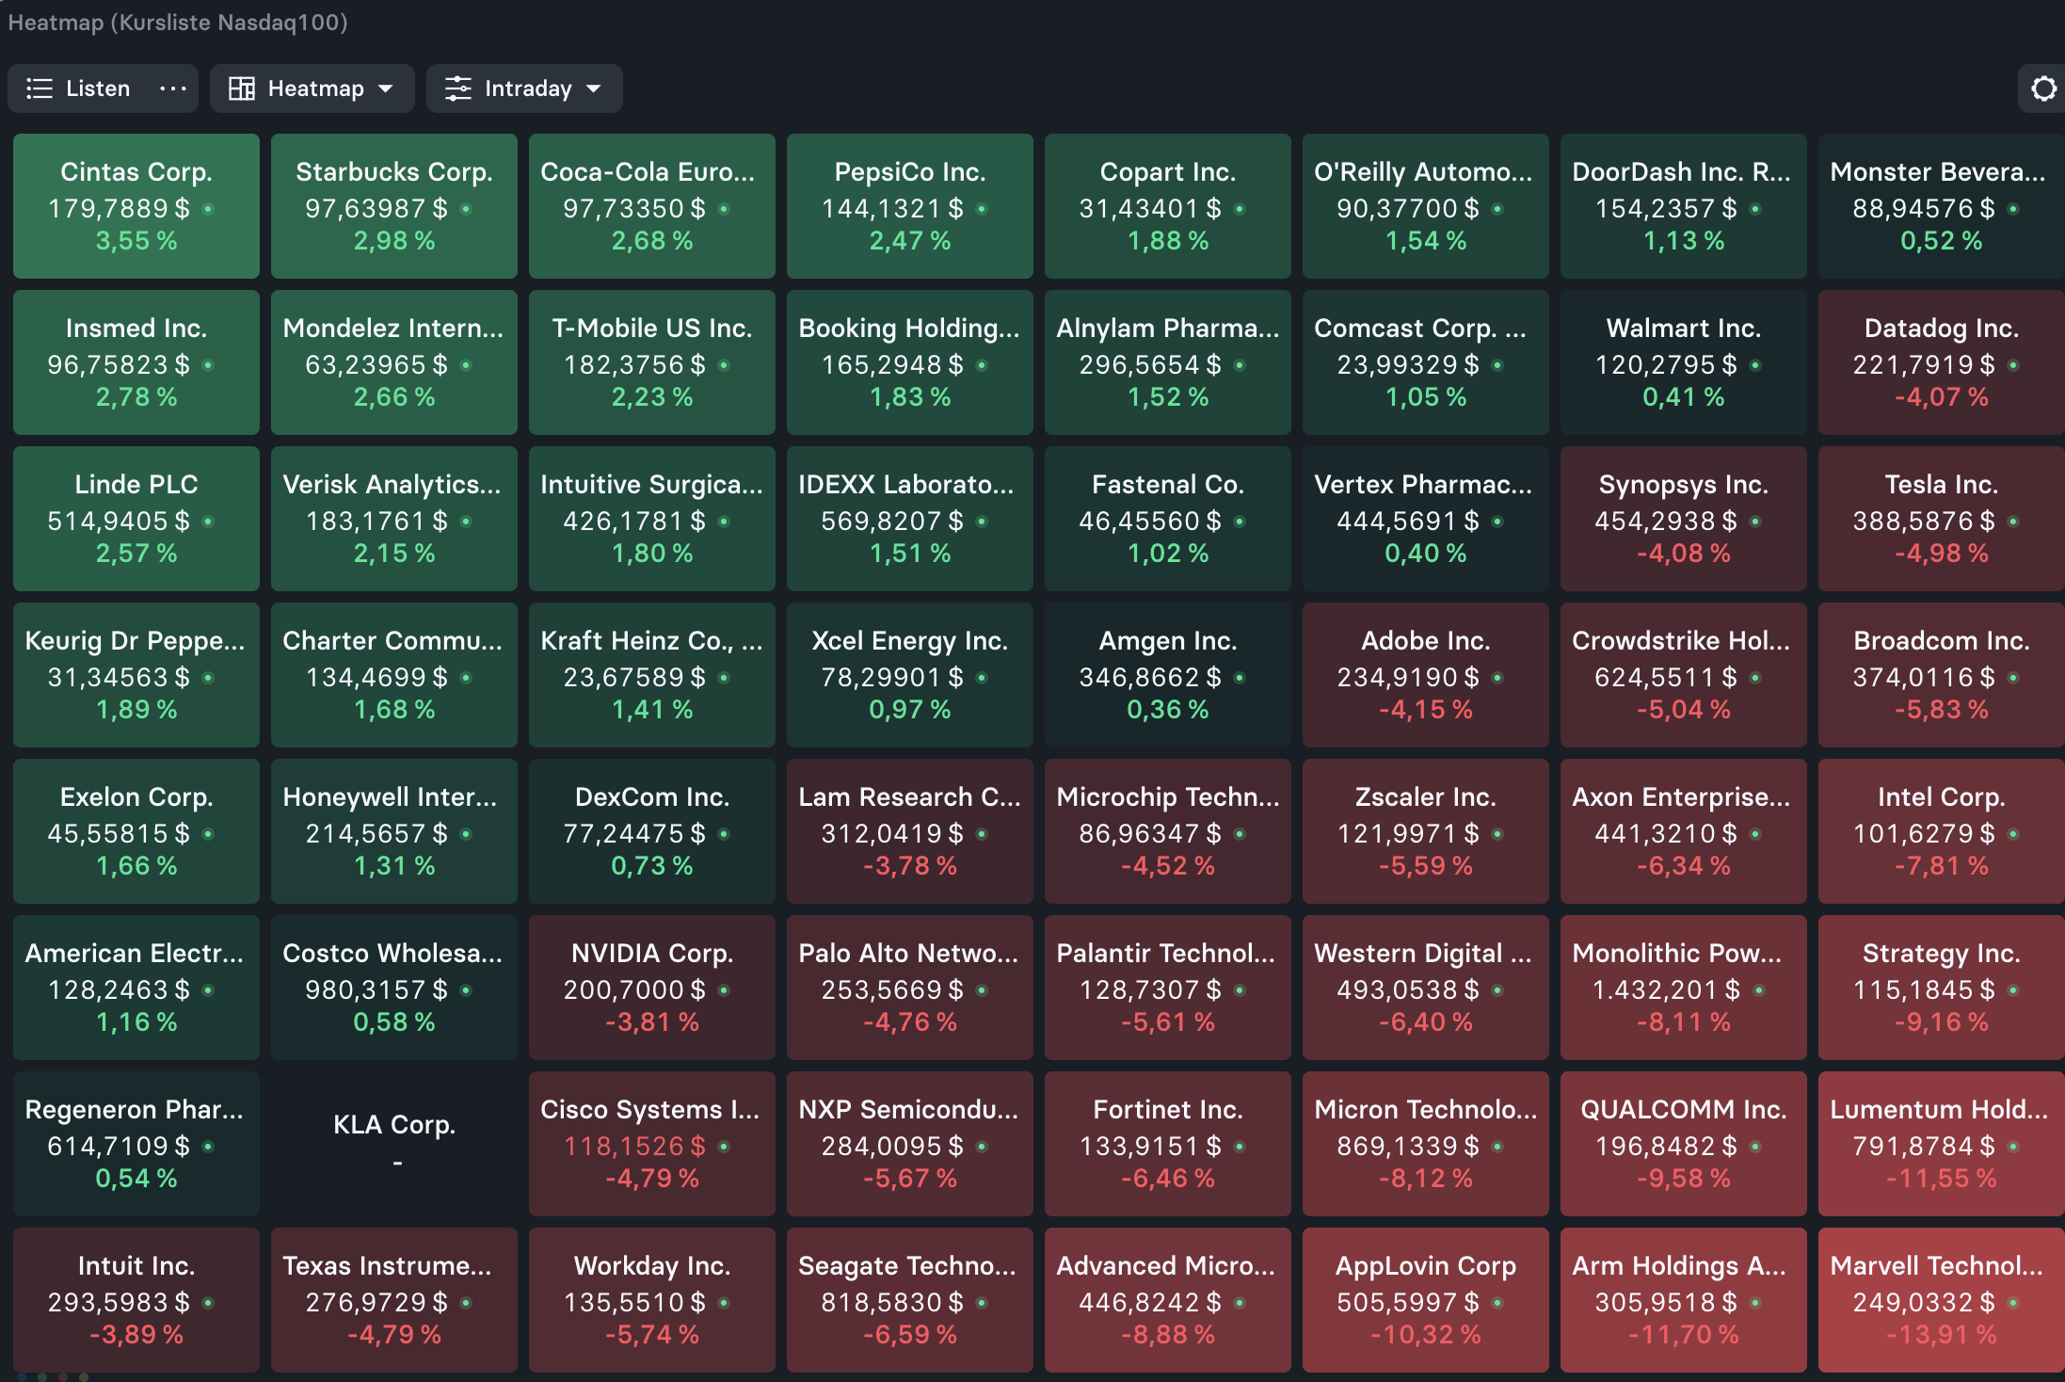Viewport: 2065px width, 1382px height.
Task: Open the settings gear at top right
Action: click(x=2043, y=88)
